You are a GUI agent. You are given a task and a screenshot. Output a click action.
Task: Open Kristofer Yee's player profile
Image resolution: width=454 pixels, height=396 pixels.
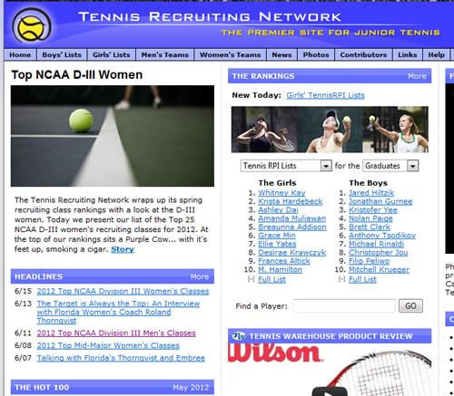tap(373, 209)
